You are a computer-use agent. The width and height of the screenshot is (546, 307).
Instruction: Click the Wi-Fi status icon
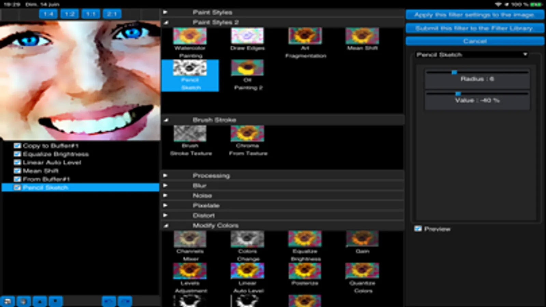click(498, 4)
